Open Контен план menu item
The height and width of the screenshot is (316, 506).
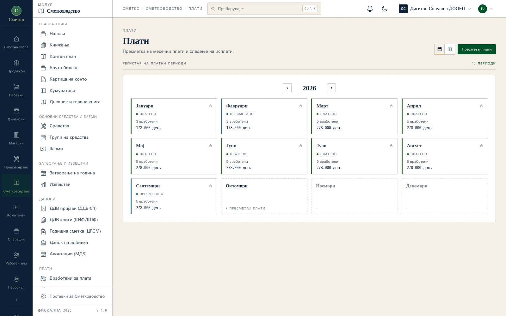tap(72, 56)
